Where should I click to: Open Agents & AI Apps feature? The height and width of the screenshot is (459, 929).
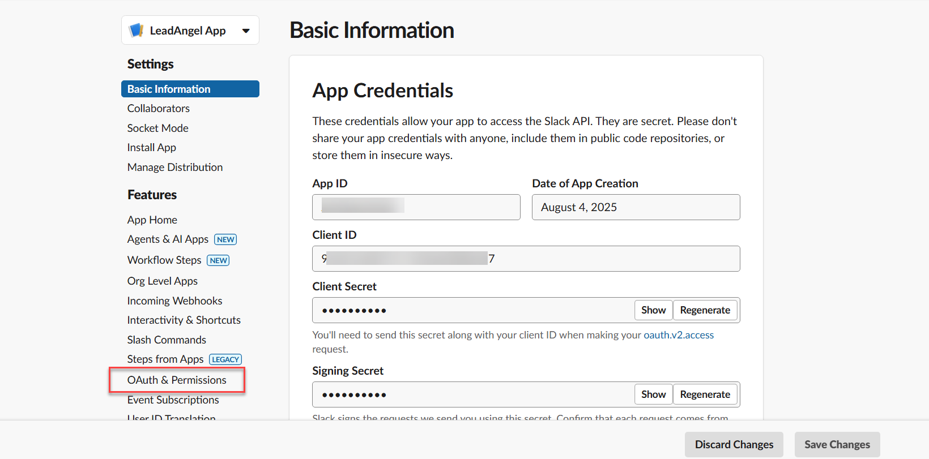[168, 239]
